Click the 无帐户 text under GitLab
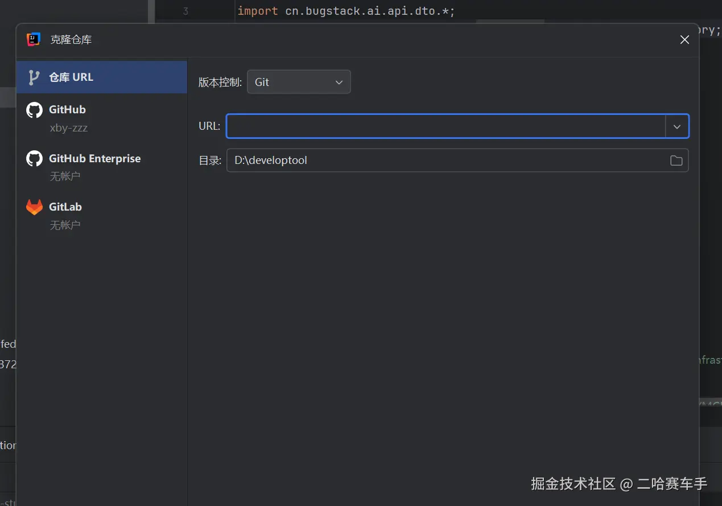This screenshot has height=506, width=722. [x=65, y=225]
